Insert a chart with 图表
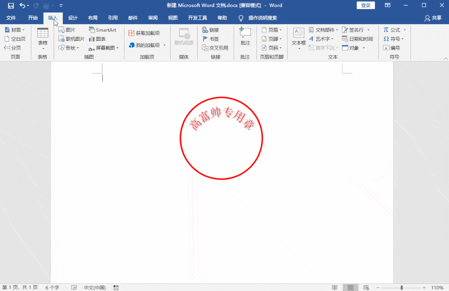Viewport: 449px width, 291px height. coord(97,39)
